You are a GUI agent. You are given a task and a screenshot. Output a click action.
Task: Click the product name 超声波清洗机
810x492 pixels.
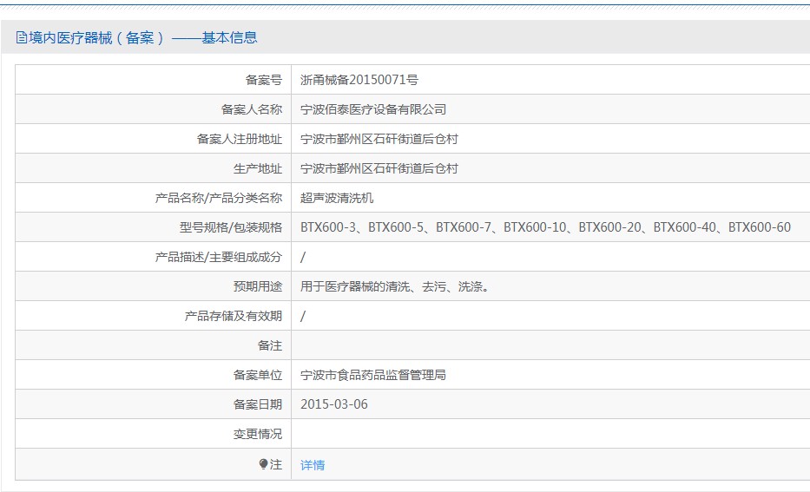337,198
